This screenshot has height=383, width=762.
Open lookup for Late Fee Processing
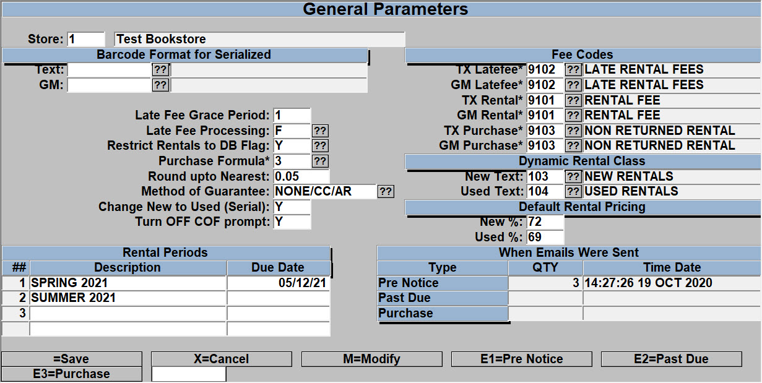pyautogui.click(x=320, y=131)
